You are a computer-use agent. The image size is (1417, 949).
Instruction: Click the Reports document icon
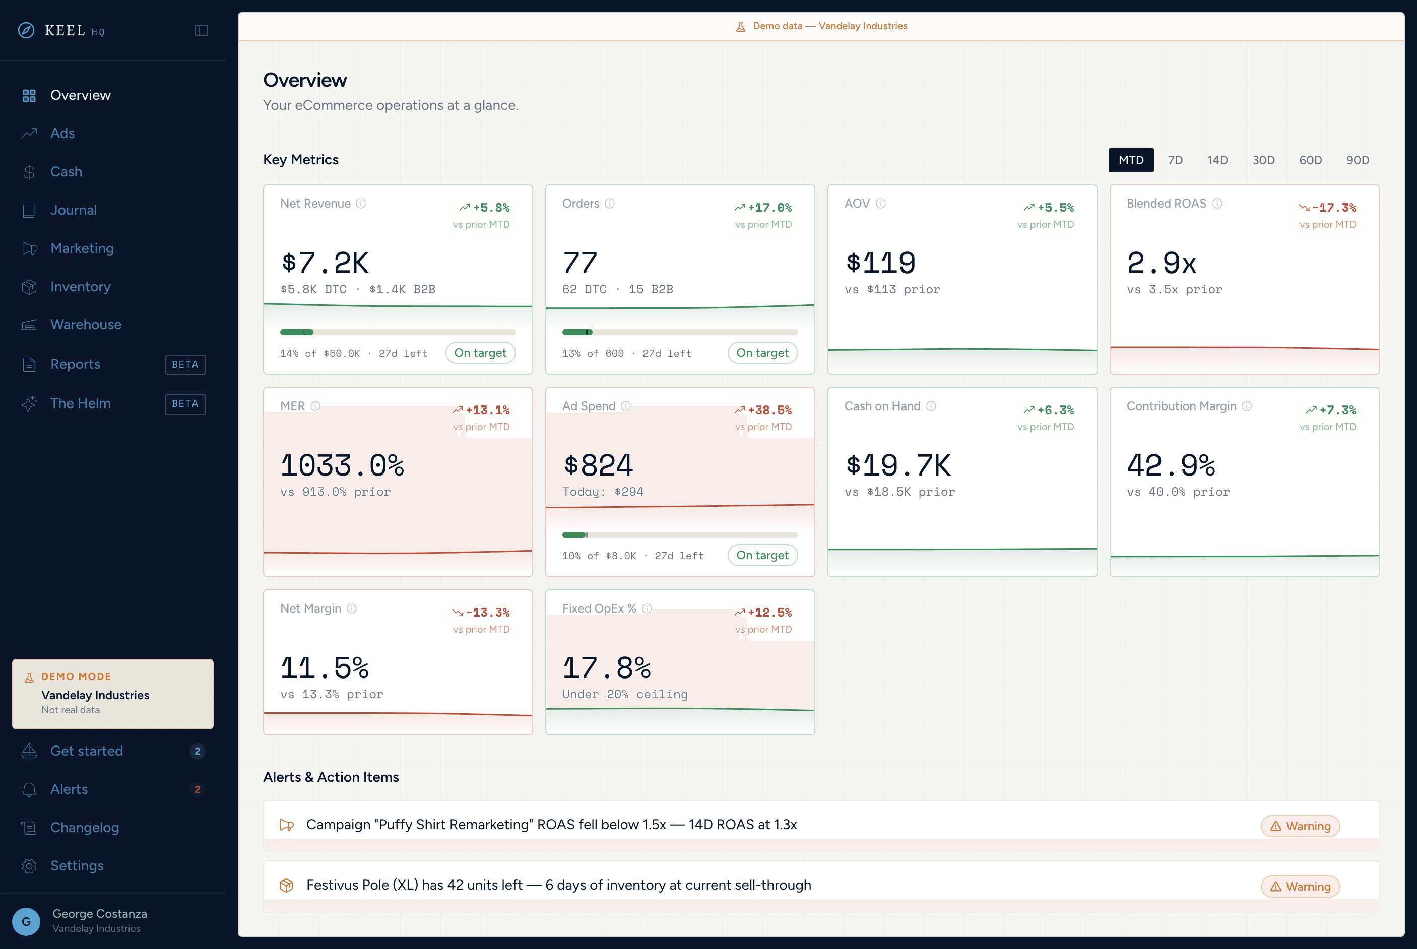(29, 364)
